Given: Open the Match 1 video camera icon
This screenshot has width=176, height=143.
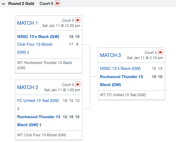Looking at the screenshot, I should pyautogui.click(x=78, y=20).
